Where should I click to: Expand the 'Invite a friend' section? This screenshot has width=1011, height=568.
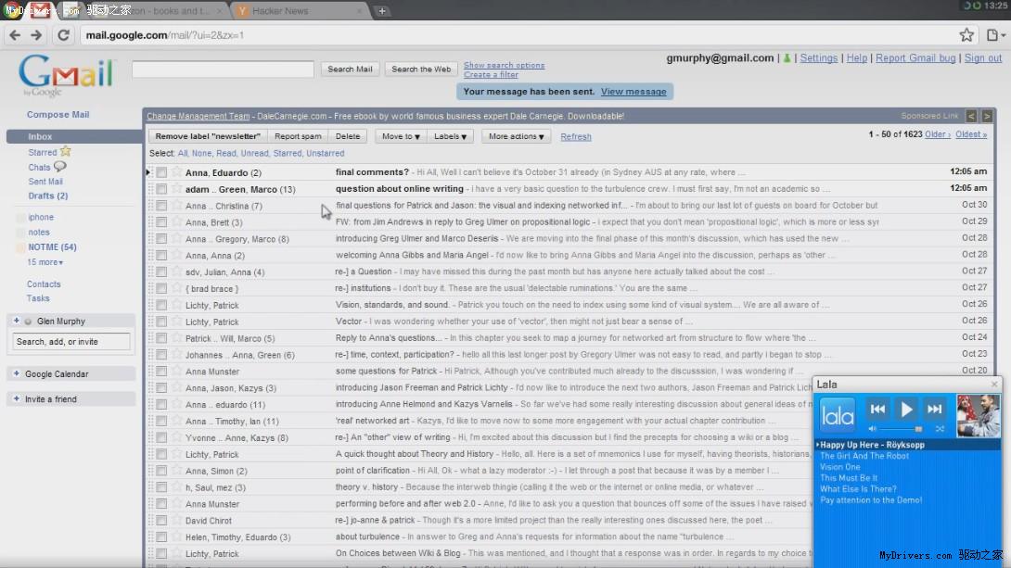[16, 398]
